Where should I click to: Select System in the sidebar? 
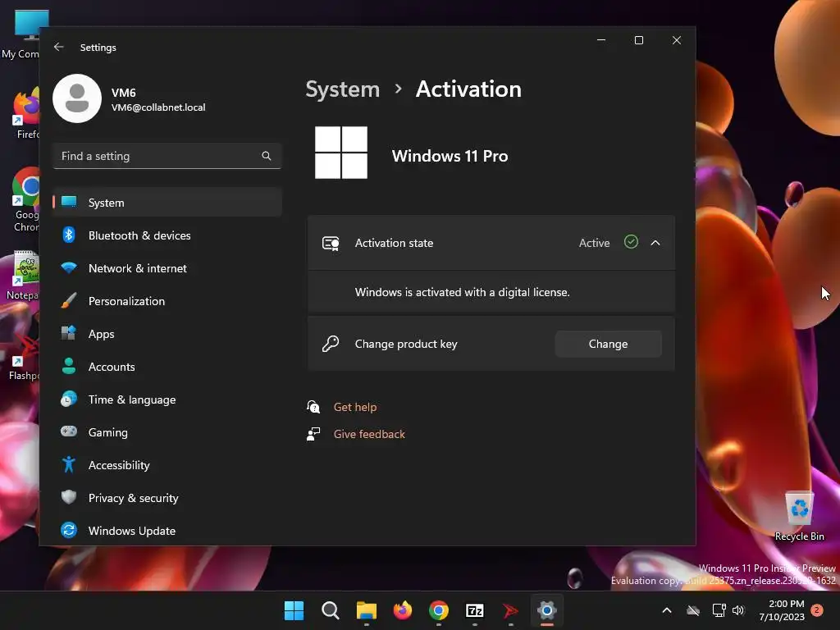tap(167, 203)
